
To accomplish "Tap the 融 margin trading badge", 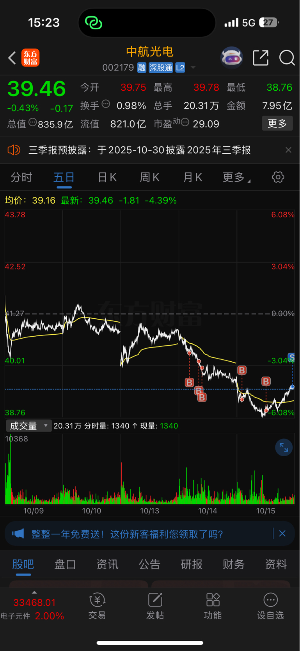I will click(x=142, y=68).
